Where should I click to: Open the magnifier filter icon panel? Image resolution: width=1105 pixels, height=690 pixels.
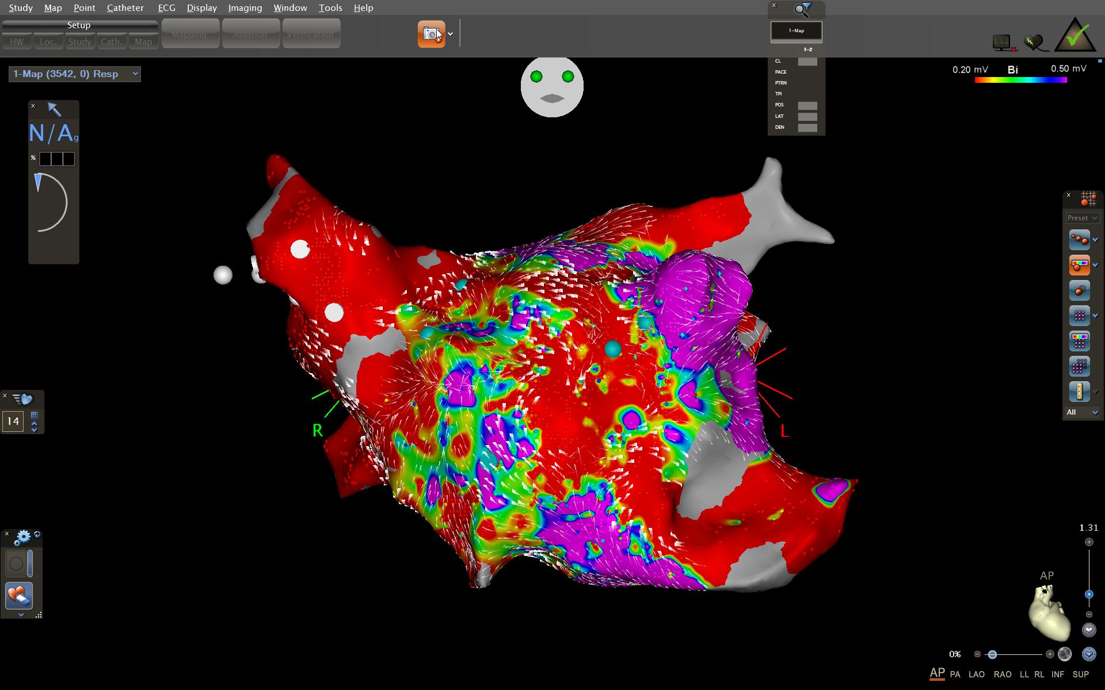point(802,9)
